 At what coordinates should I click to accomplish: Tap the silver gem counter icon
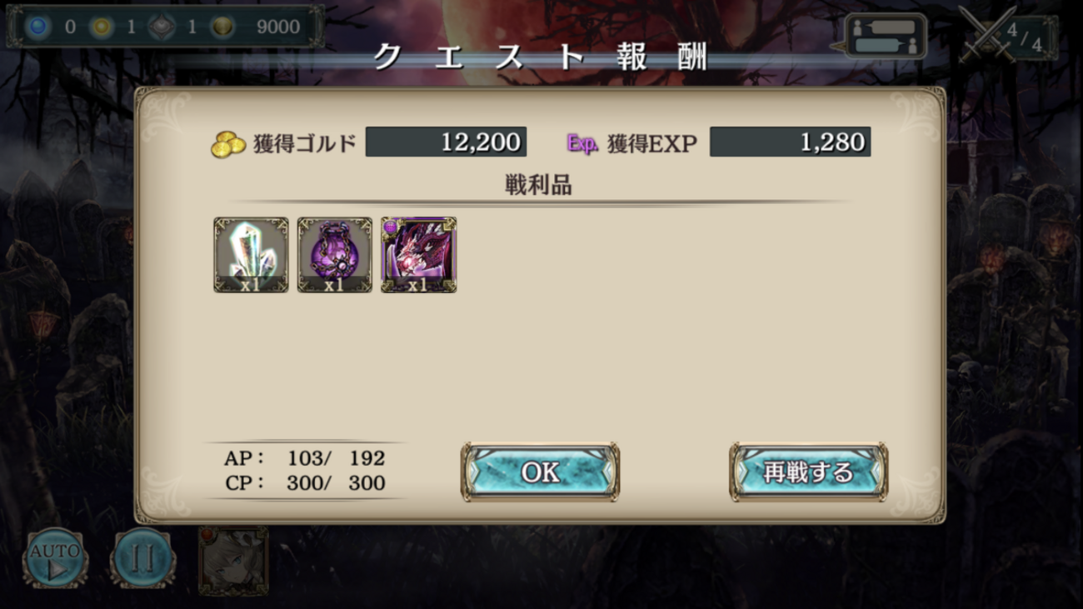[x=162, y=27]
